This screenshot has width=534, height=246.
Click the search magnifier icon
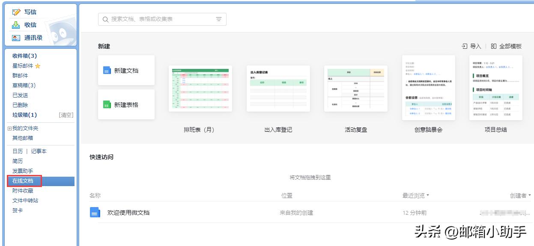(x=105, y=19)
